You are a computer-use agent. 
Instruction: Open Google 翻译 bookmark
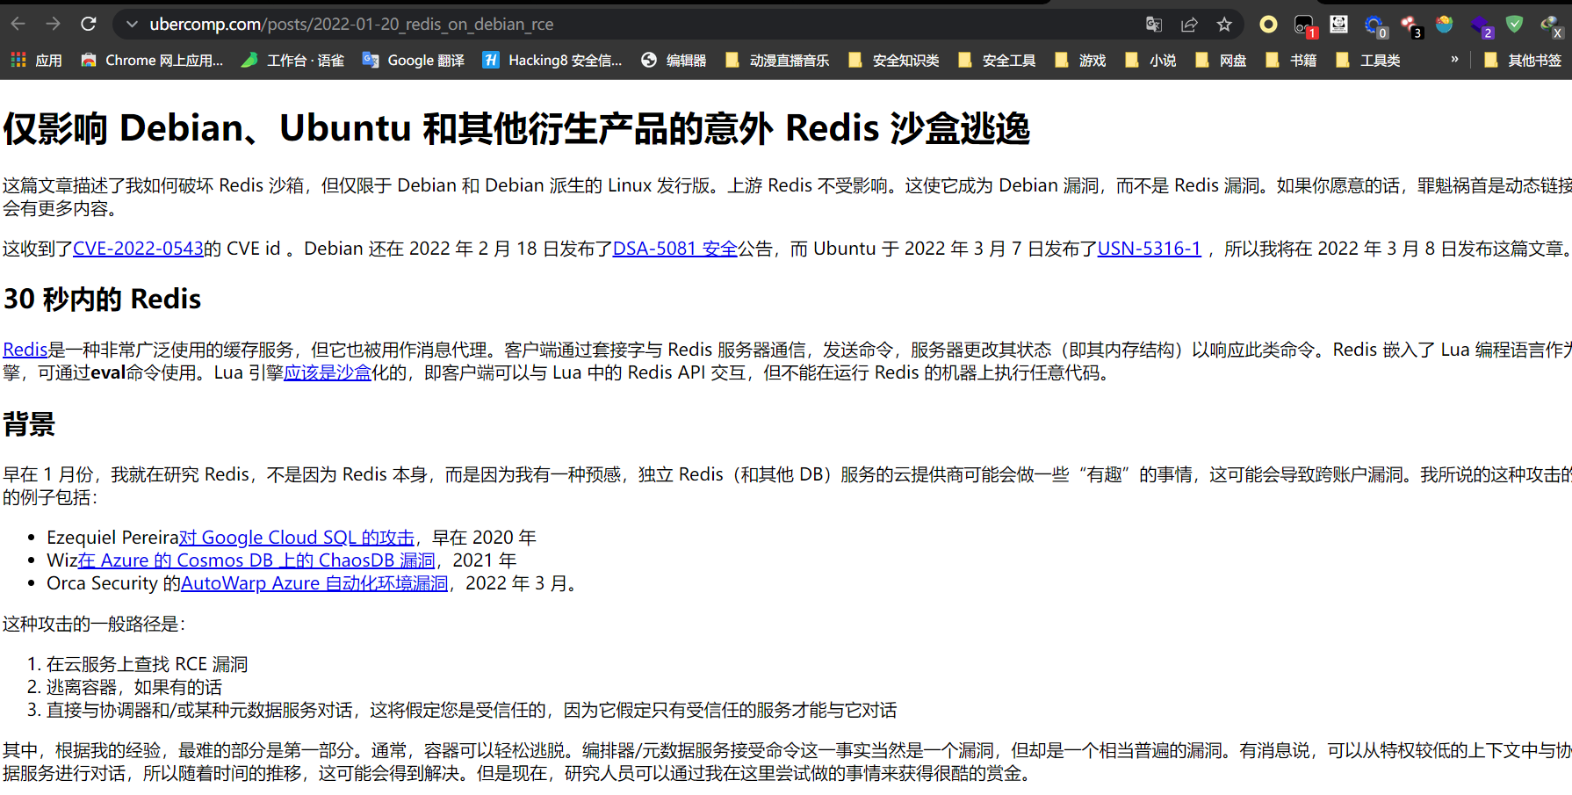[413, 60]
